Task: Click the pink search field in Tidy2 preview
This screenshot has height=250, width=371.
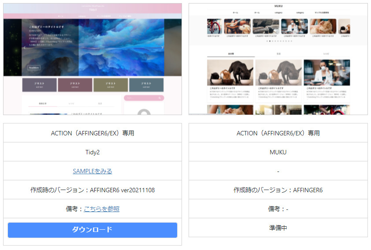Action: tap(144, 98)
